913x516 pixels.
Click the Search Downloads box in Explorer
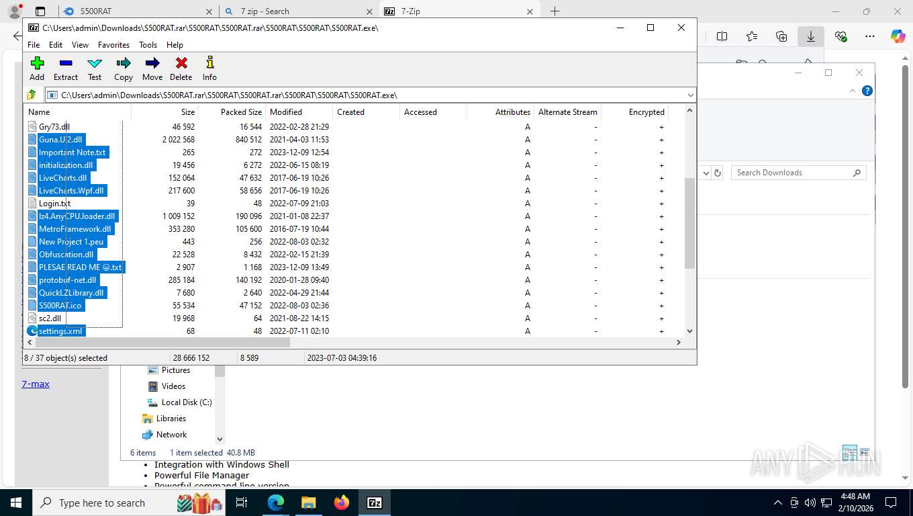tap(798, 173)
